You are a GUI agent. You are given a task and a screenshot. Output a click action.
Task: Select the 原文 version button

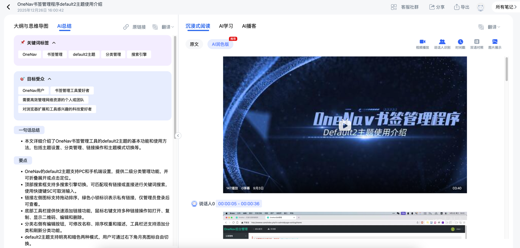pos(194,44)
